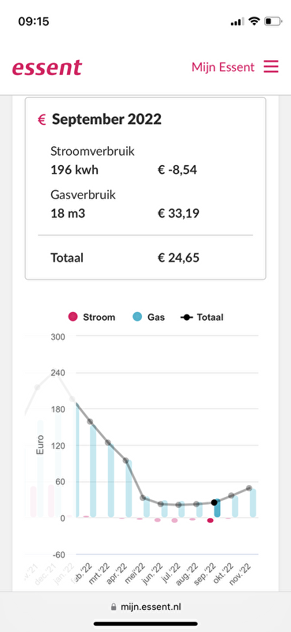Tap the mijn.essent.nl address bar

[145, 607]
